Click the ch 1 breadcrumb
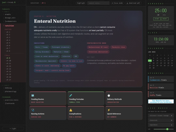This screenshot has height=132, width=176. click(44, 3)
